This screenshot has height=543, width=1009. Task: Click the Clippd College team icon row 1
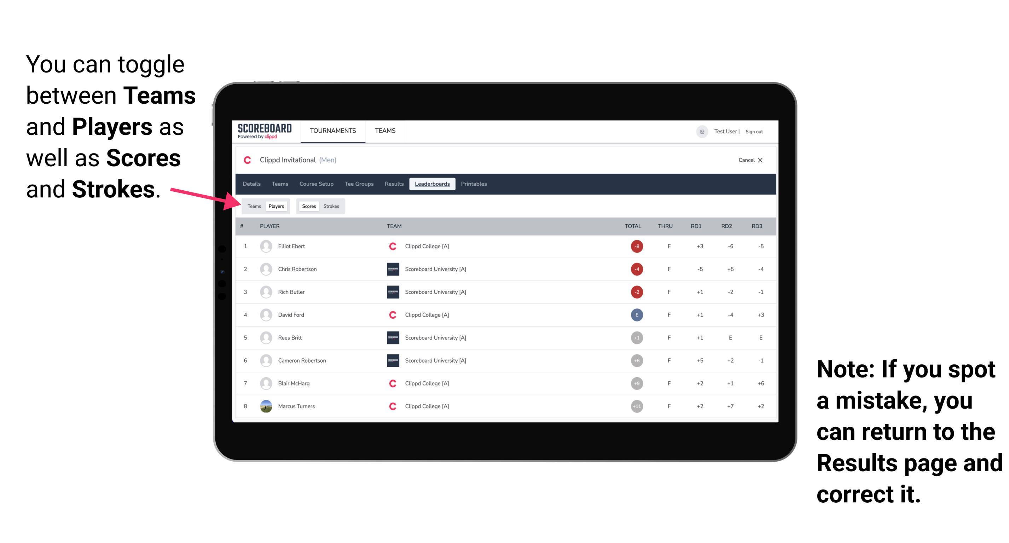[x=391, y=246]
